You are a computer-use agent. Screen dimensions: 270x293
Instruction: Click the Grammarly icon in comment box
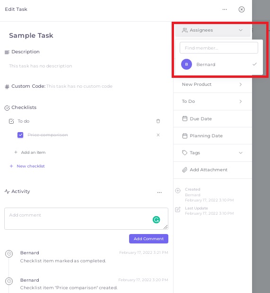[x=157, y=219]
